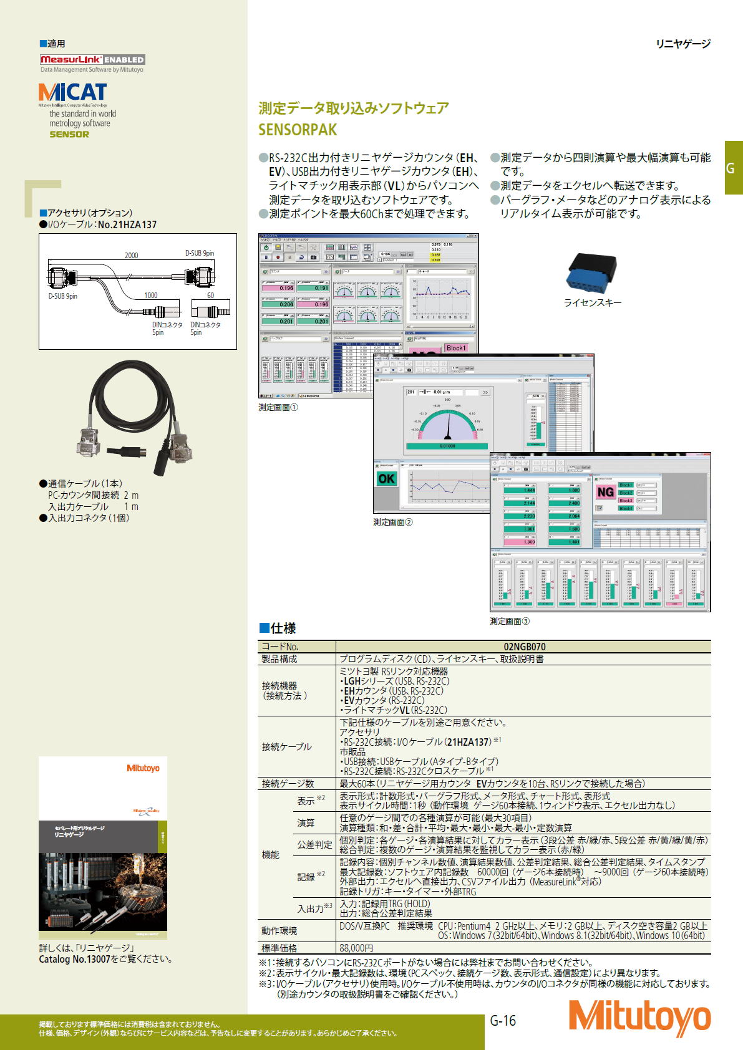This screenshot has height=1050, width=743.
Task: Click counter value 2.144 in 測定画面③
Action: [520, 503]
